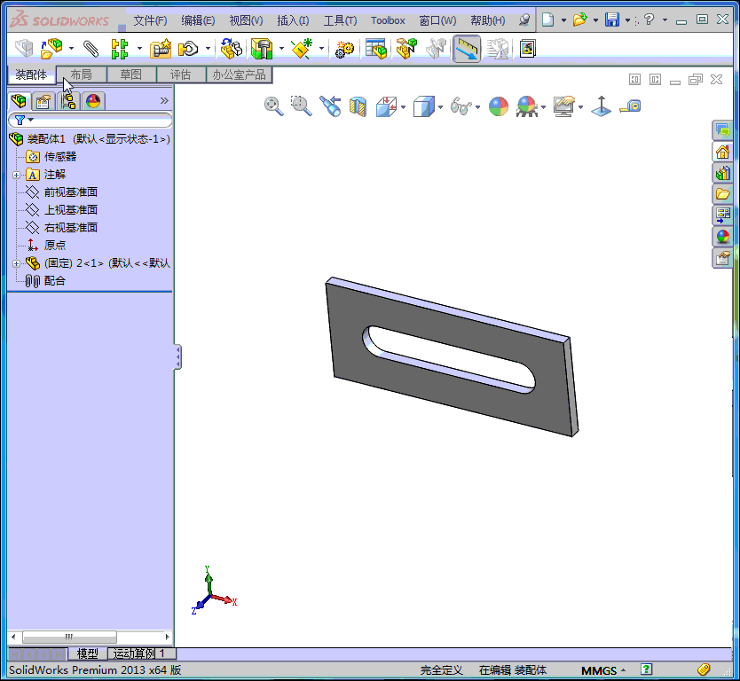Image resolution: width=740 pixels, height=681 pixels.
Task: Select the FeatureManager design tree tab
Action: (19, 100)
